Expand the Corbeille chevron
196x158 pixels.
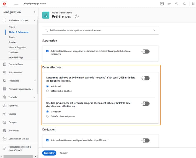pyautogui.click(x=34, y=97)
